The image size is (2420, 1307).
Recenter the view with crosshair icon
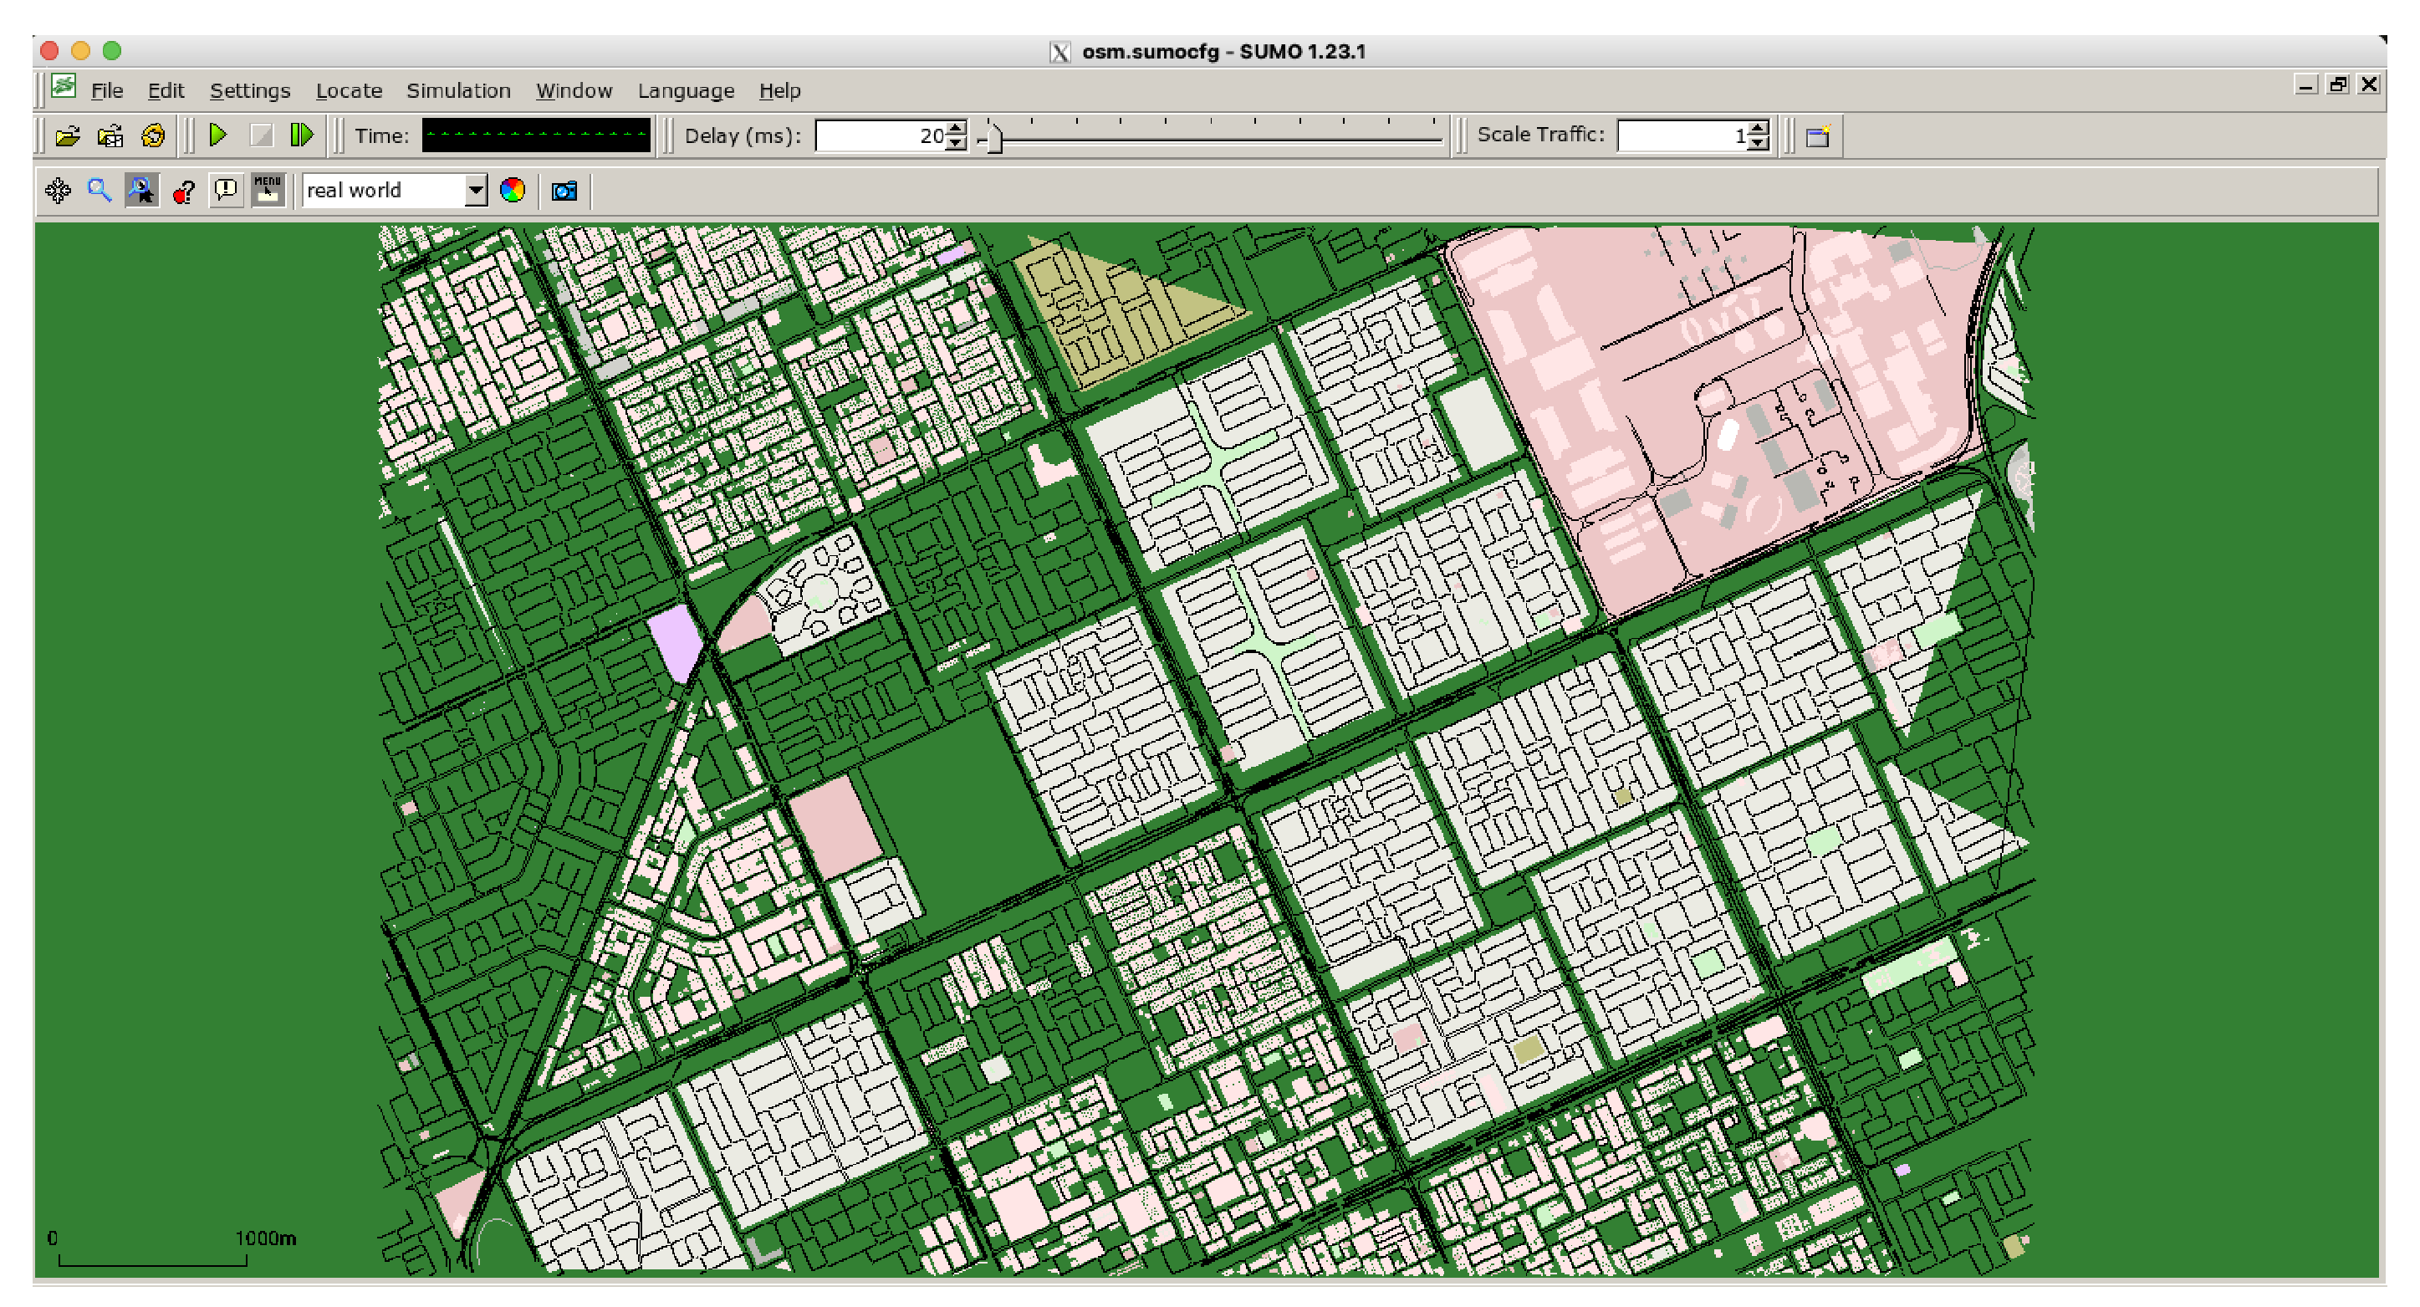59,191
